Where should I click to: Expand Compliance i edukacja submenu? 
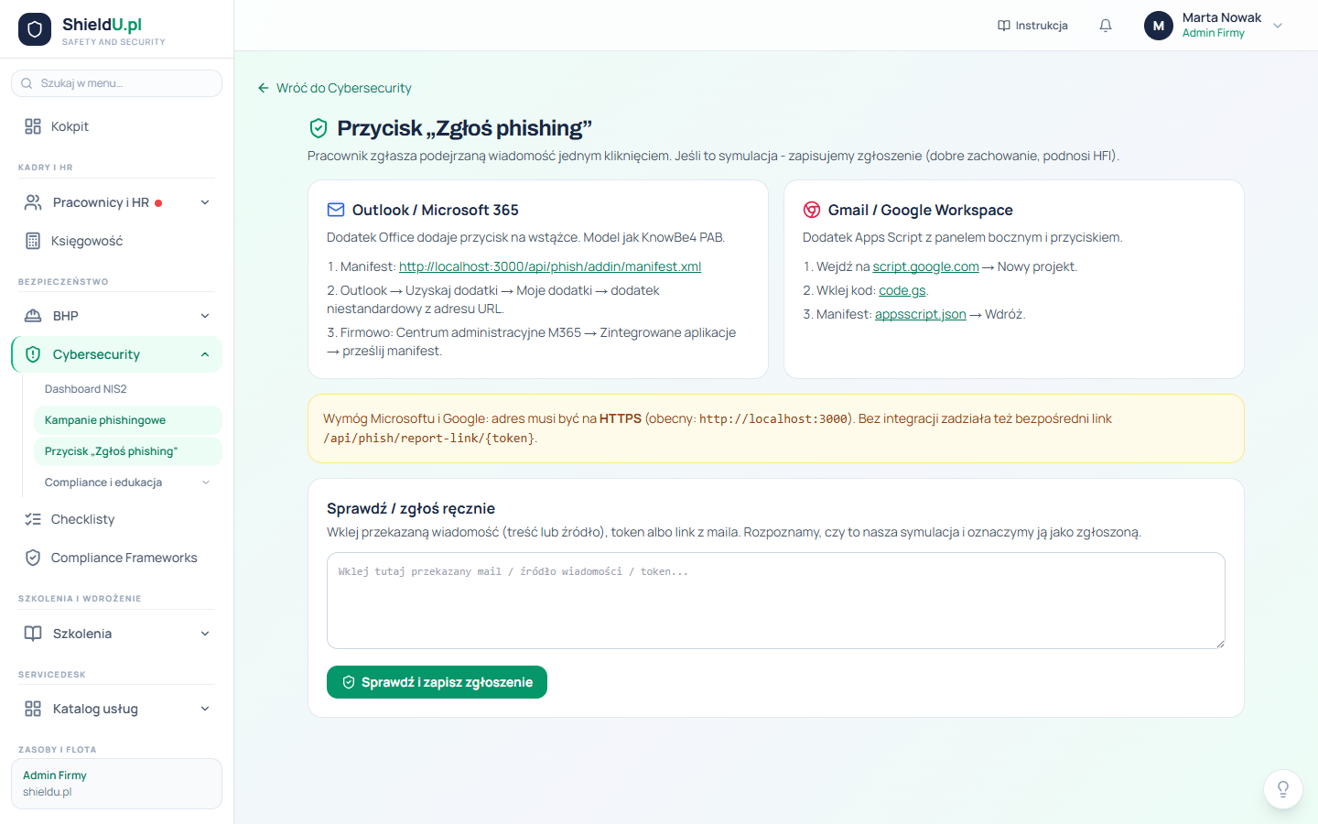point(205,482)
